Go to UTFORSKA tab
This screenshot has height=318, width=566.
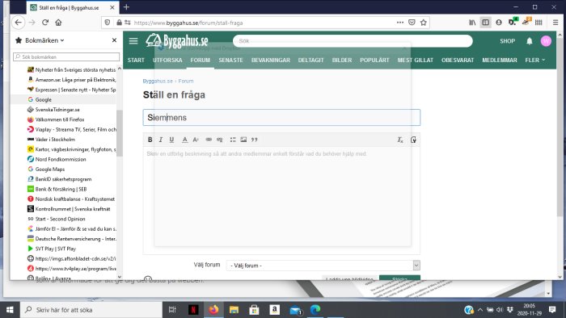167,61
